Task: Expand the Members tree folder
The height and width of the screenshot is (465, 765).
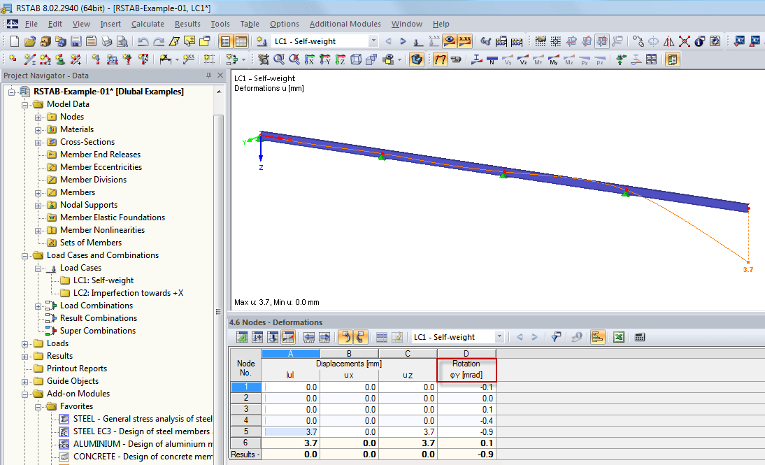Action: (x=38, y=193)
